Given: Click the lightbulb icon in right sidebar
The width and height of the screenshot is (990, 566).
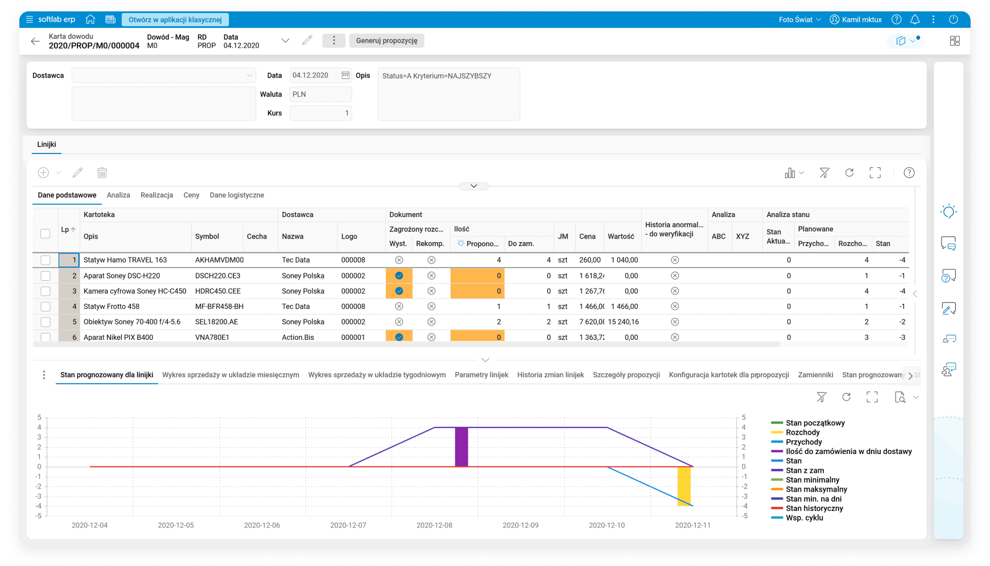Looking at the screenshot, I should 948,211.
